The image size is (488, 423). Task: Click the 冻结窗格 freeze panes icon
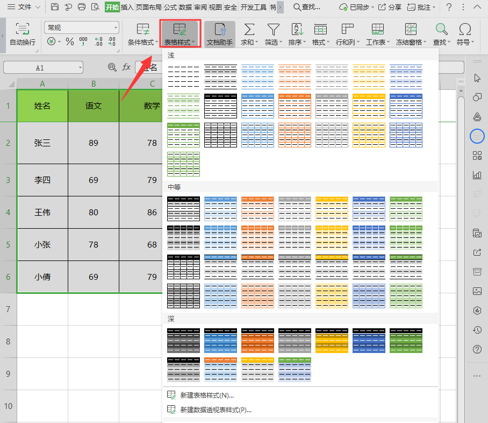410,34
